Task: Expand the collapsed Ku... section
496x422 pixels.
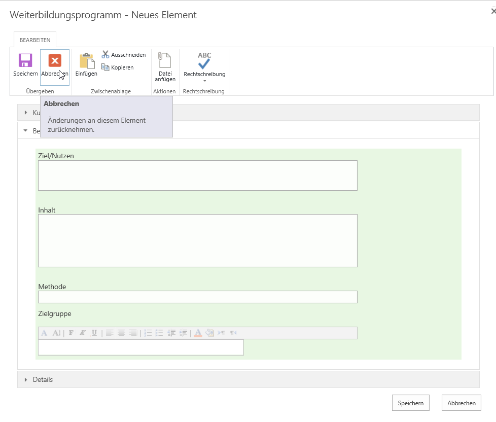Action: [26, 113]
